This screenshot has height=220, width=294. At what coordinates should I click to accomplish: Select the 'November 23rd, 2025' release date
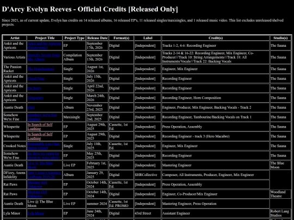coord(97,108)
